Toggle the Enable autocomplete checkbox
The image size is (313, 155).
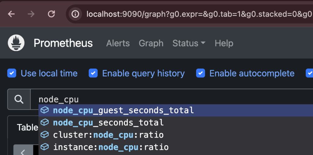point(200,73)
